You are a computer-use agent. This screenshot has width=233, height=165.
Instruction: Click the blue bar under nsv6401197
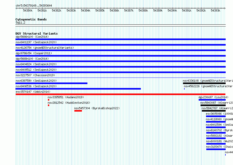pyautogui.click(x=120, y=45)
